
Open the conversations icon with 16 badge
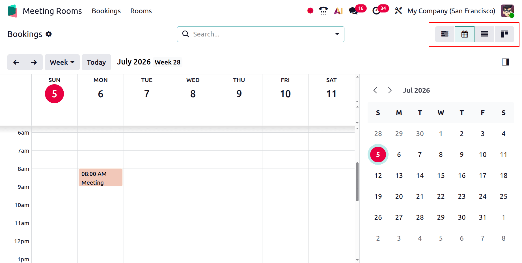[x=353, y=11]
